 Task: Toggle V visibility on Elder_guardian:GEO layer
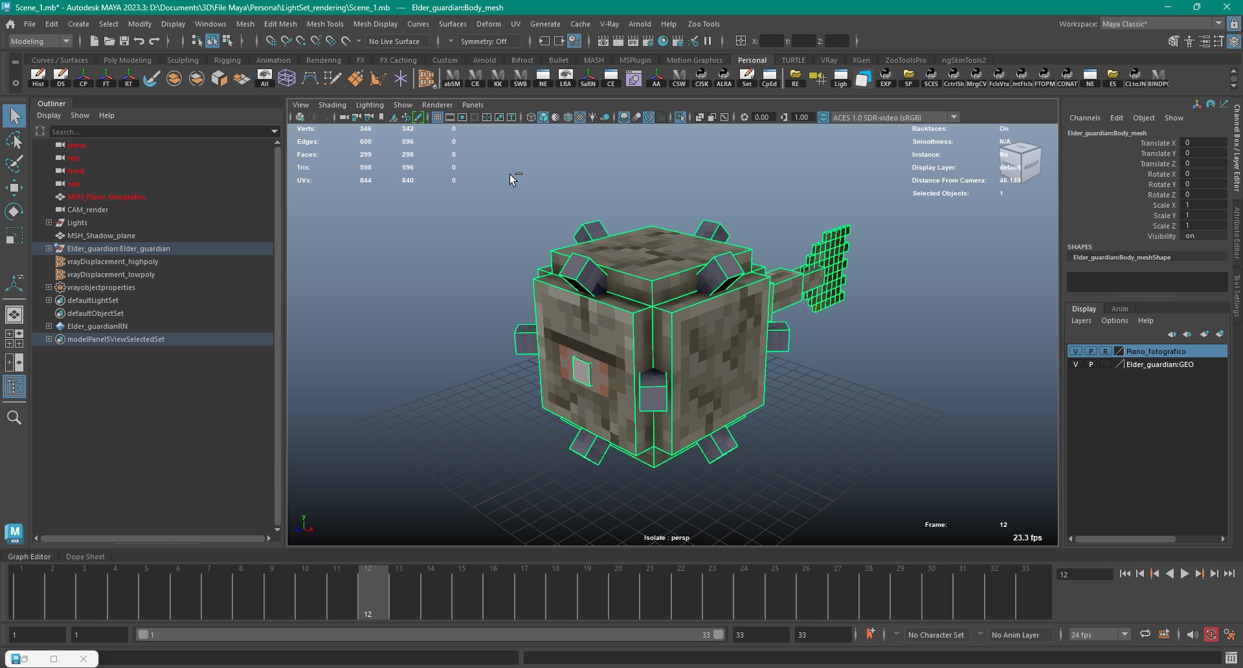pyautogui.click(x=1076, y=364)
